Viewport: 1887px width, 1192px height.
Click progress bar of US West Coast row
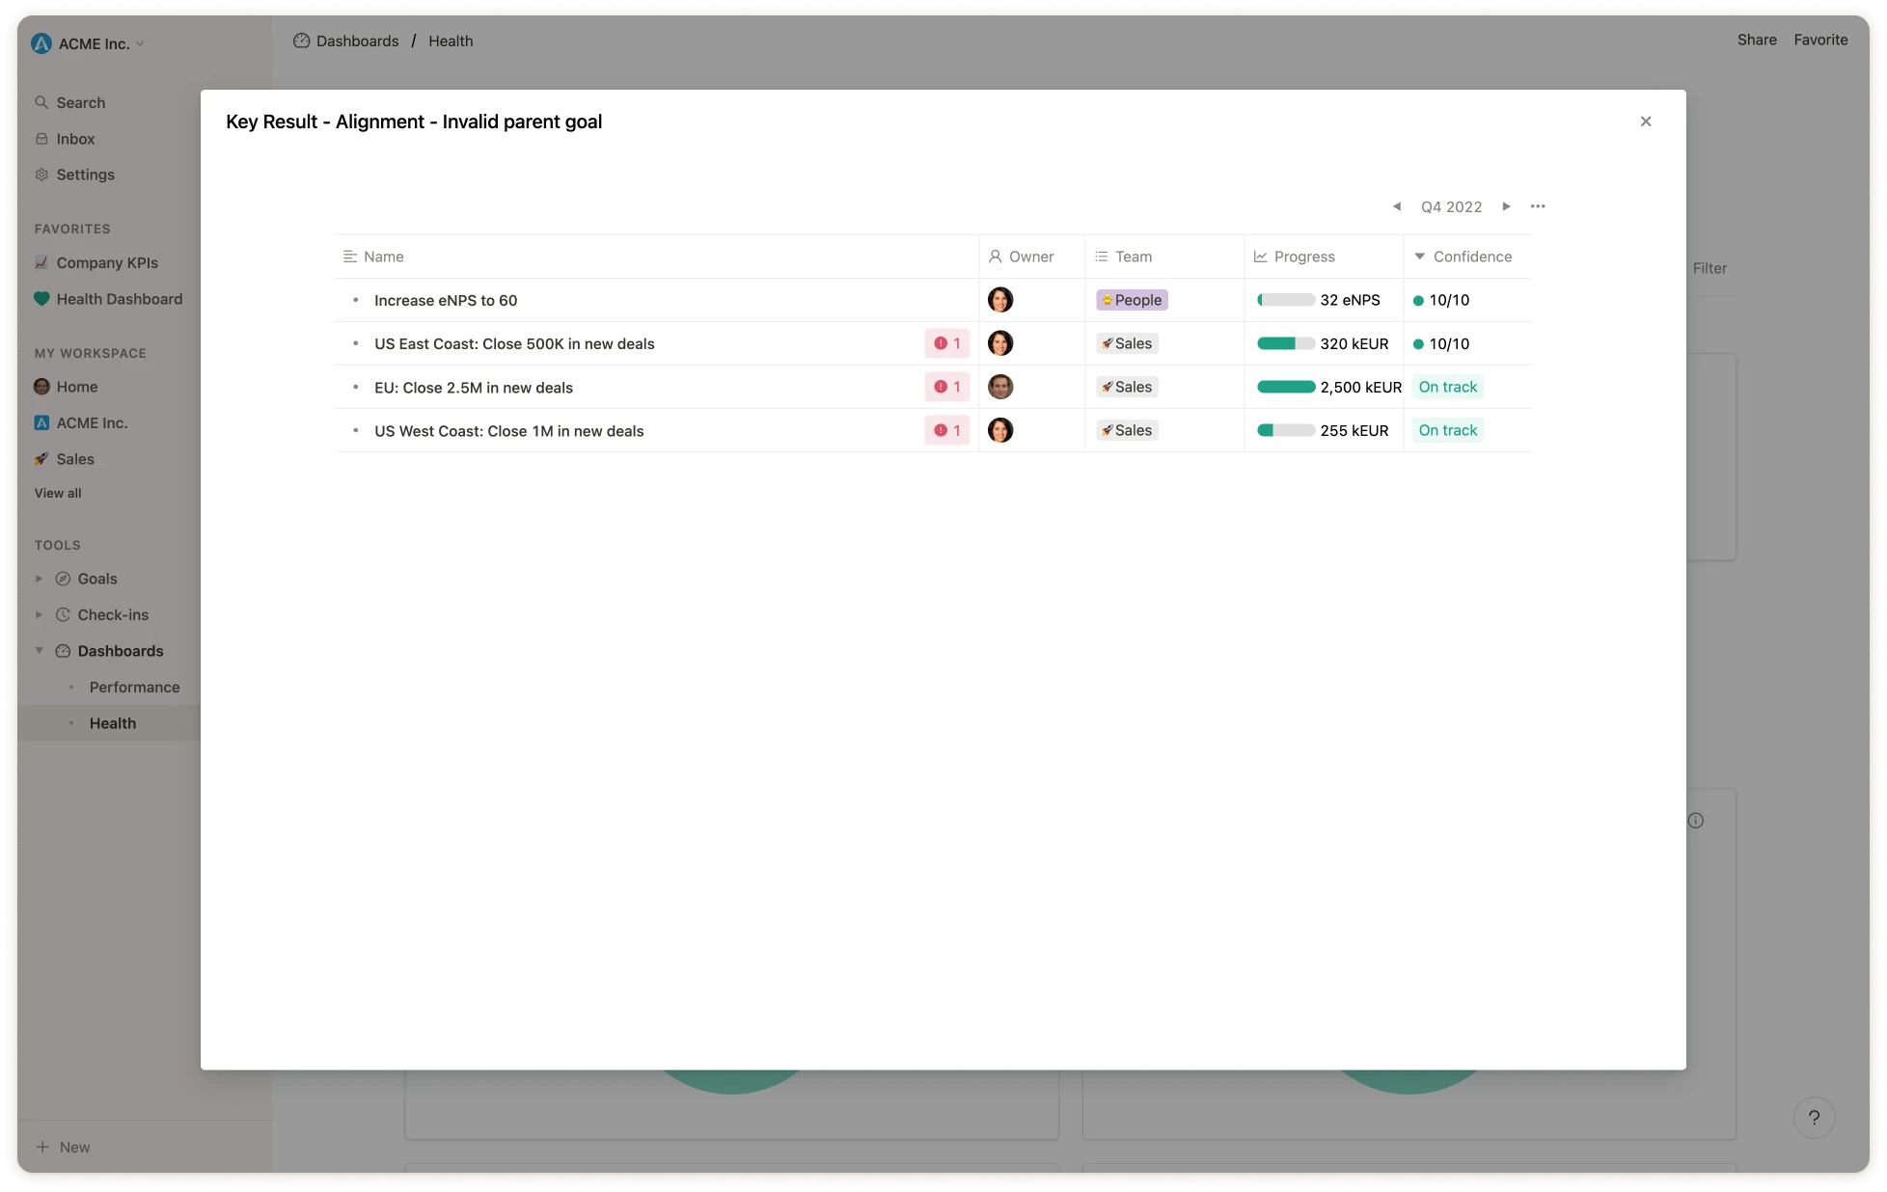(x=1285, y=430)
